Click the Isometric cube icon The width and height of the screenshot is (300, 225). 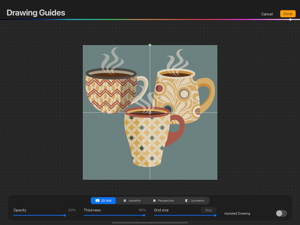125,201
